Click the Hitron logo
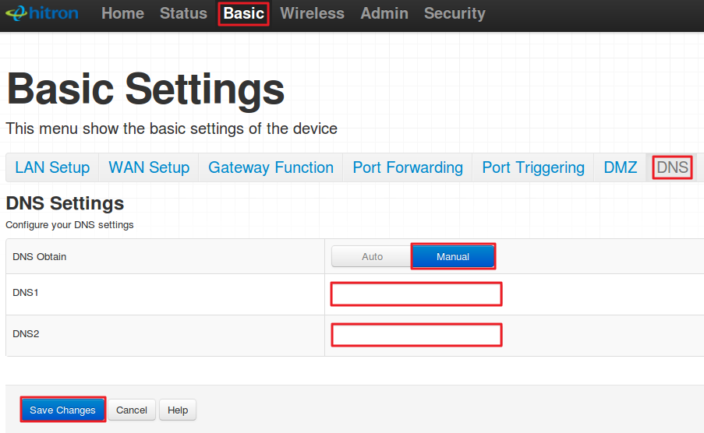Screen dimensions: 704x433 pos(42,13)
